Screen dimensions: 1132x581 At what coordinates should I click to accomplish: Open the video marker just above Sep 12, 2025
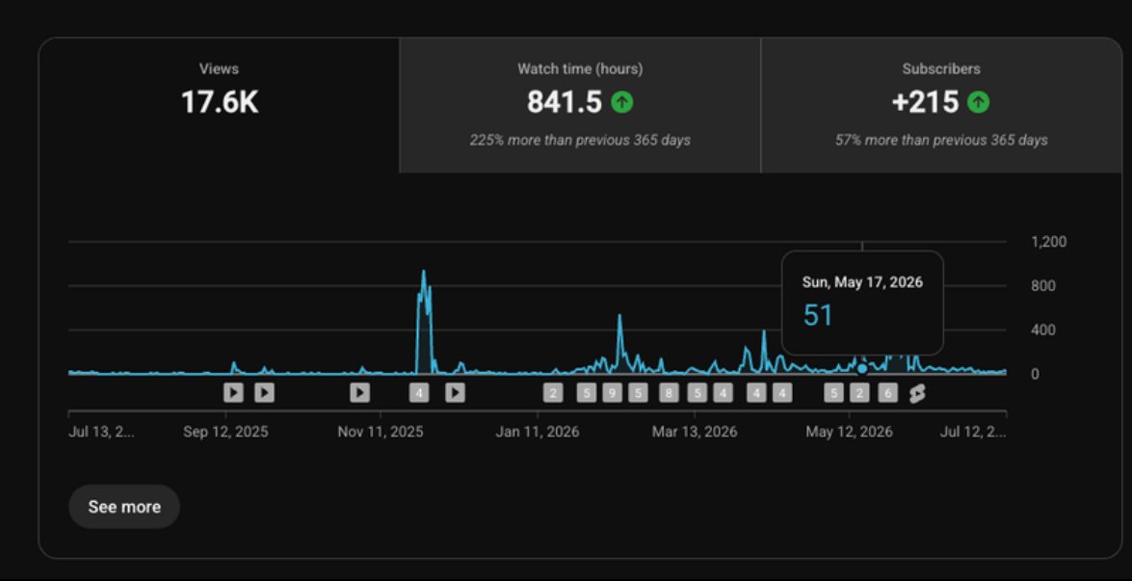point(233,392)
